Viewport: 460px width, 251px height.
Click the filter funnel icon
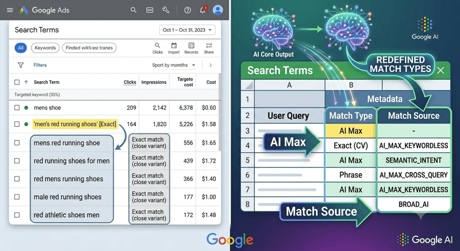(x=21, y=65)
